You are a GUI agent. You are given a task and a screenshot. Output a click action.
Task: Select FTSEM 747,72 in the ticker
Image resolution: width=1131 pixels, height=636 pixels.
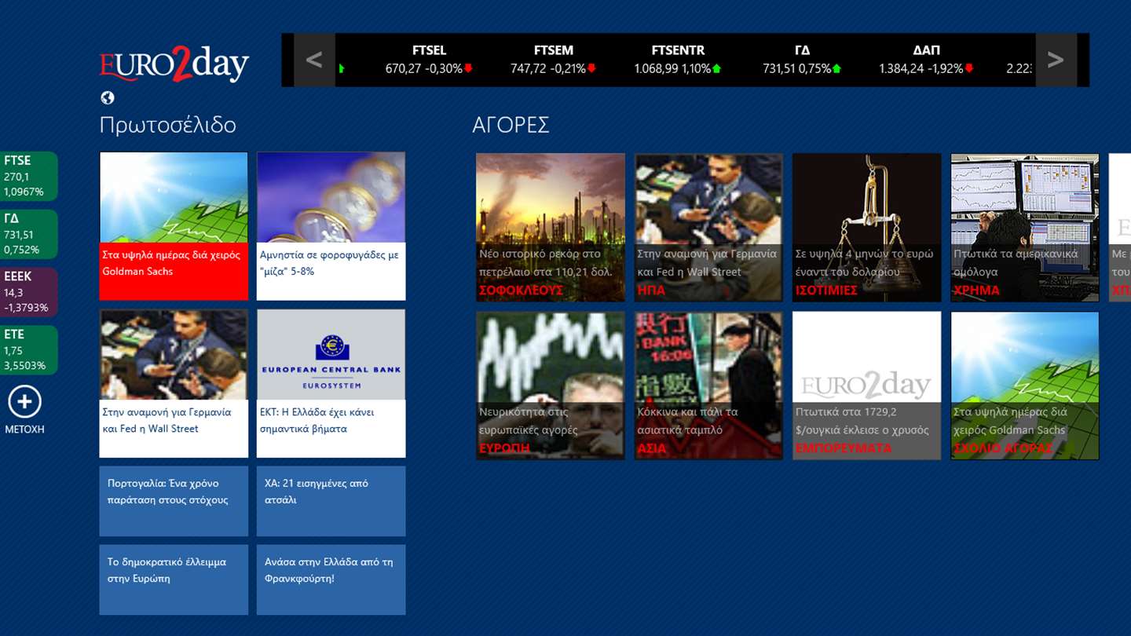[553, 60]
